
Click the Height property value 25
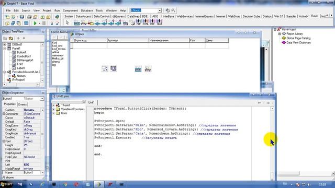(x=32, y=145)
